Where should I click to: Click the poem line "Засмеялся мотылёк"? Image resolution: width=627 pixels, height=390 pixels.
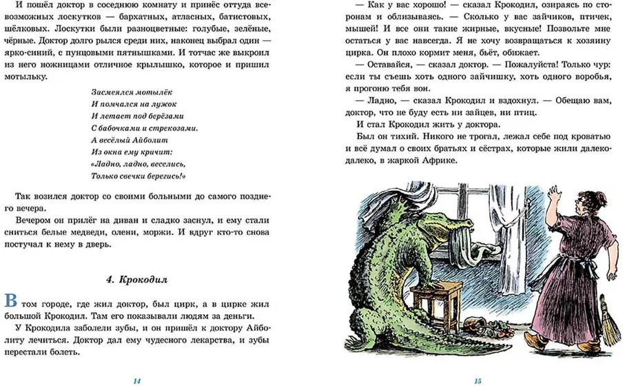point(125,91)
